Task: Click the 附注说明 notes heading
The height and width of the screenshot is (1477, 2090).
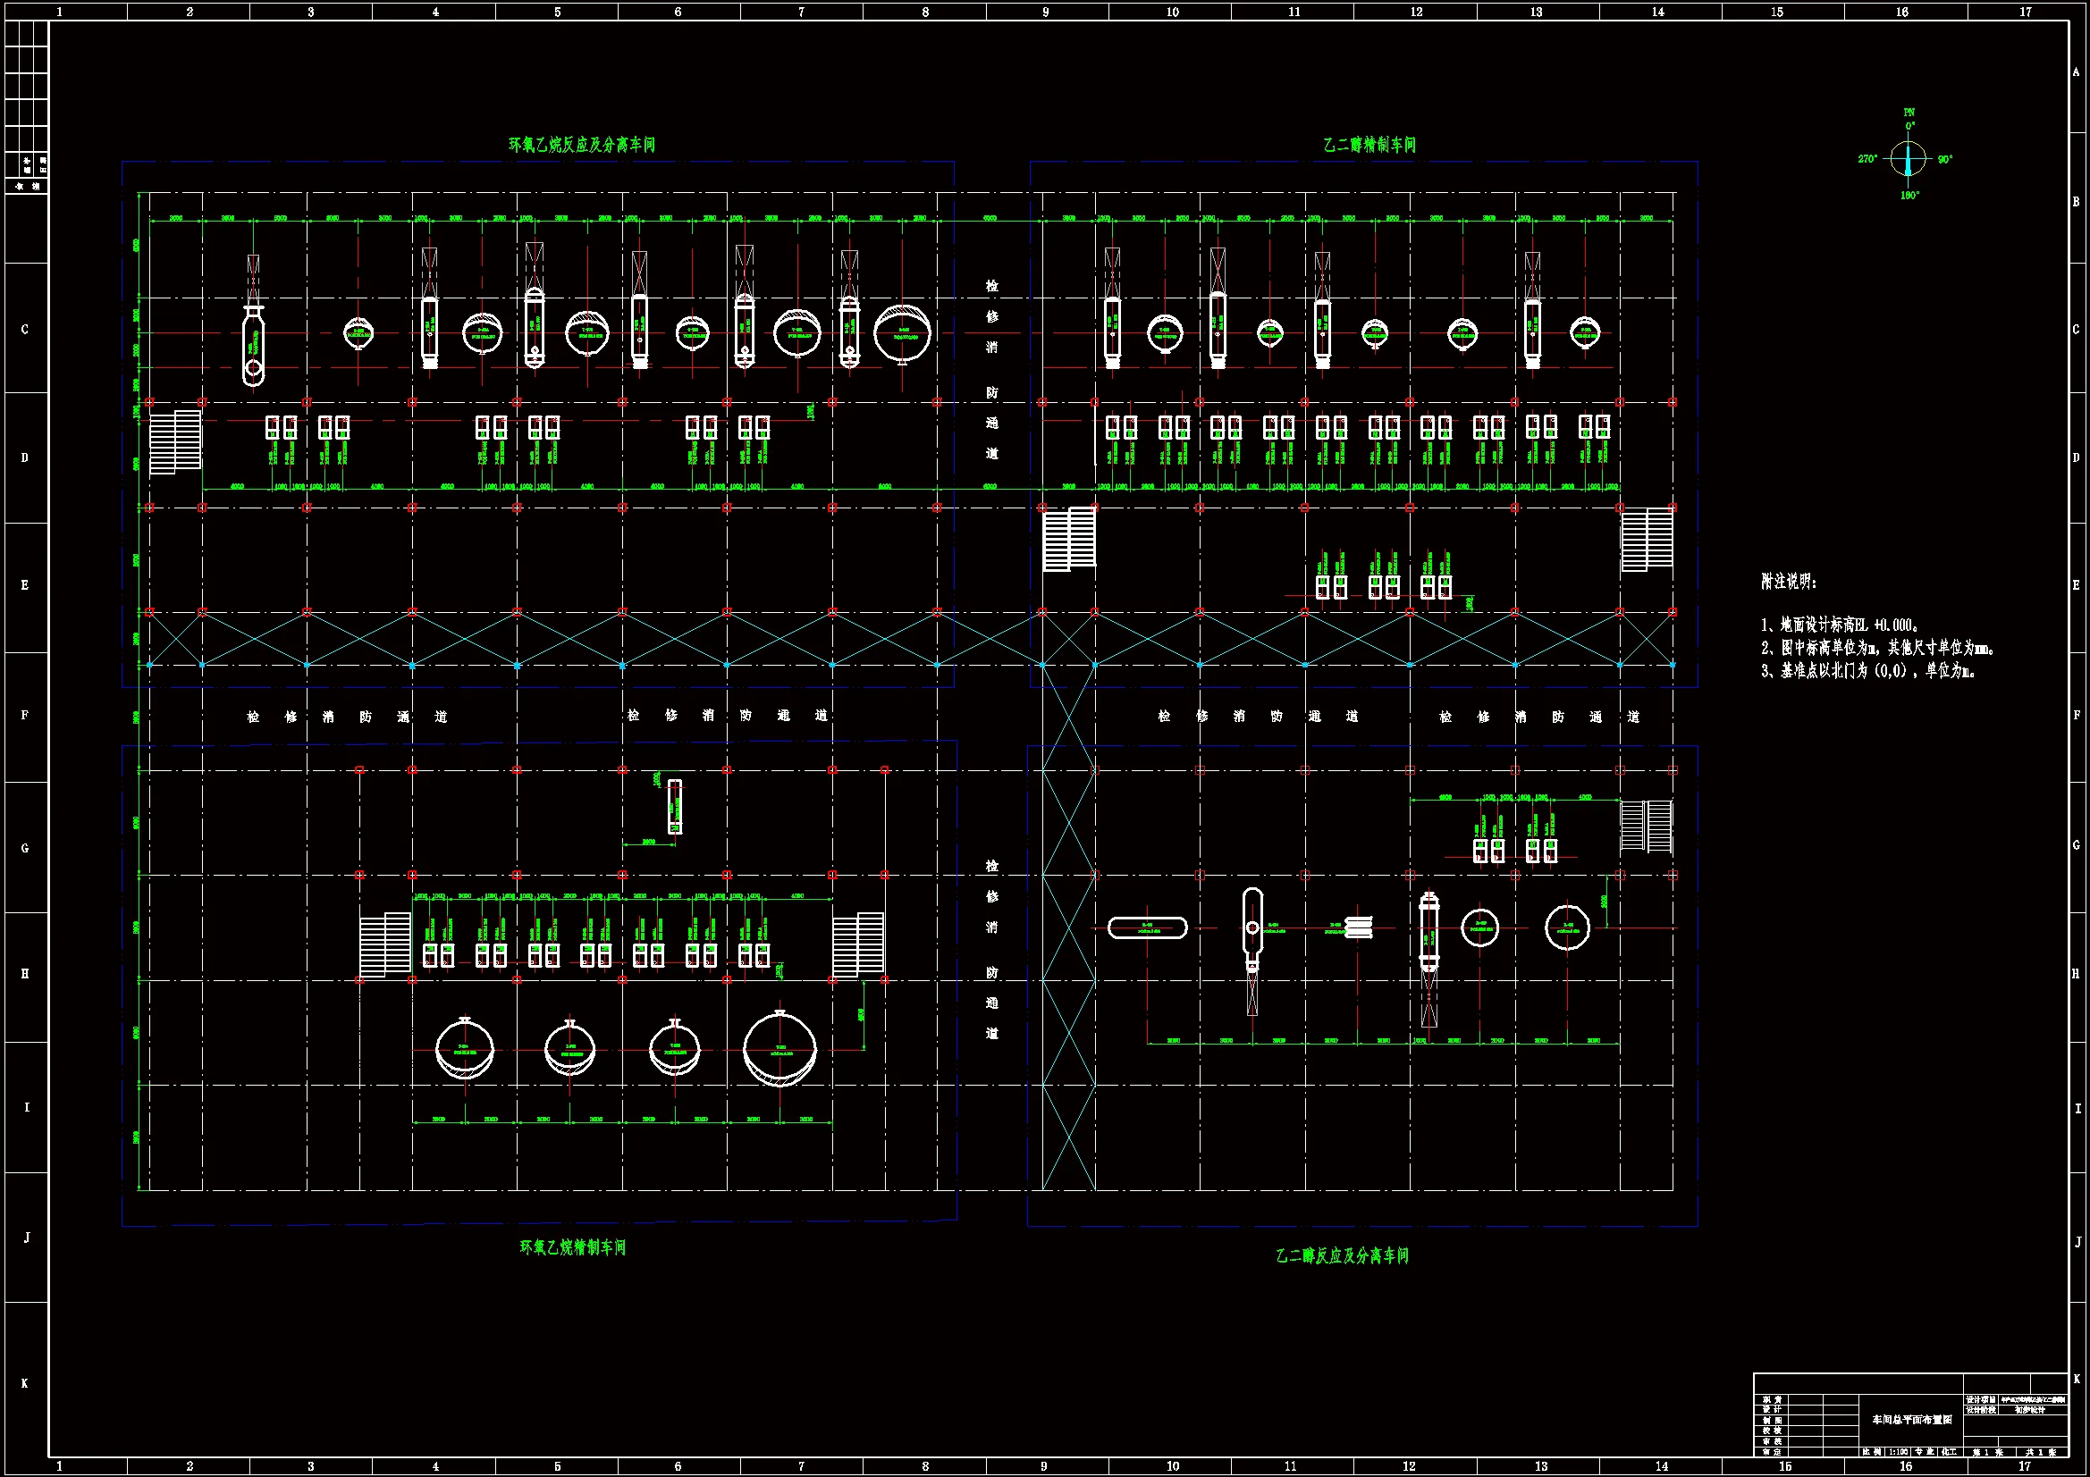Action: click(x=1788, y=582)
